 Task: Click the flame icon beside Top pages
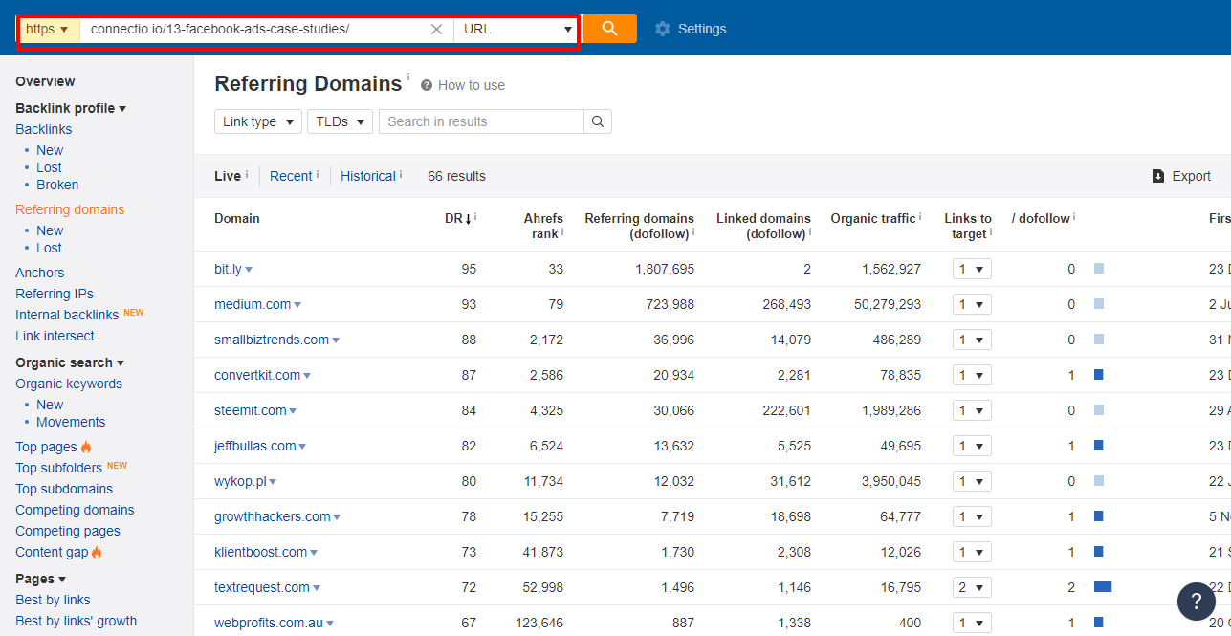pos(86,447)
